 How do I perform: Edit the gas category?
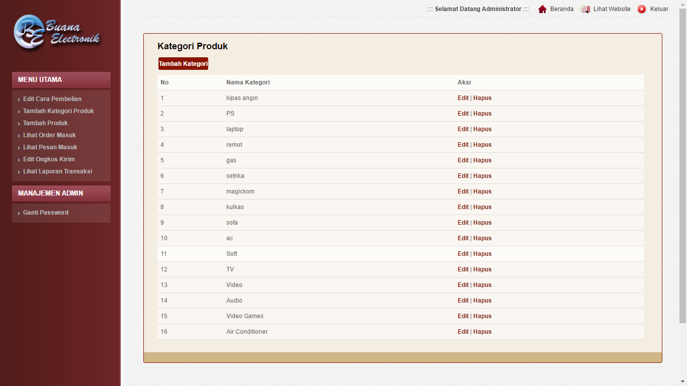click(x=463, y=160)
